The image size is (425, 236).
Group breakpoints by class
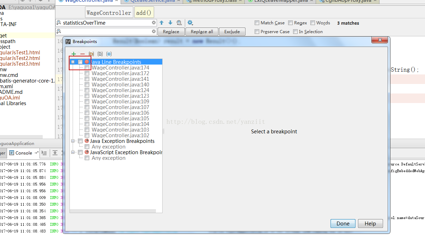[109, 54]
